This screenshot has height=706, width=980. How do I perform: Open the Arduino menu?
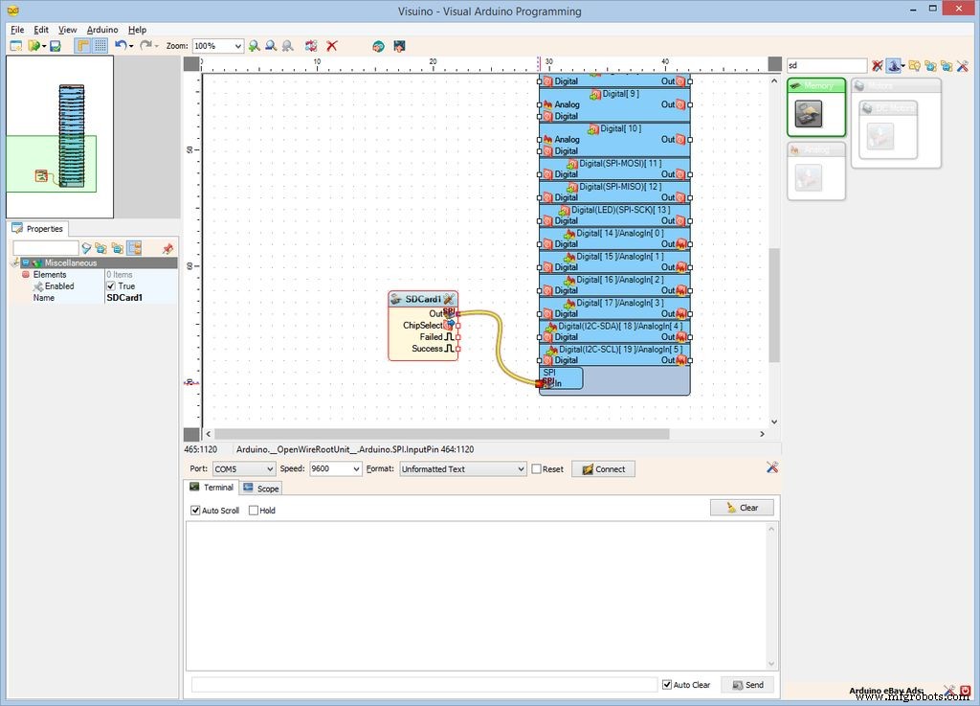(102, 29)
